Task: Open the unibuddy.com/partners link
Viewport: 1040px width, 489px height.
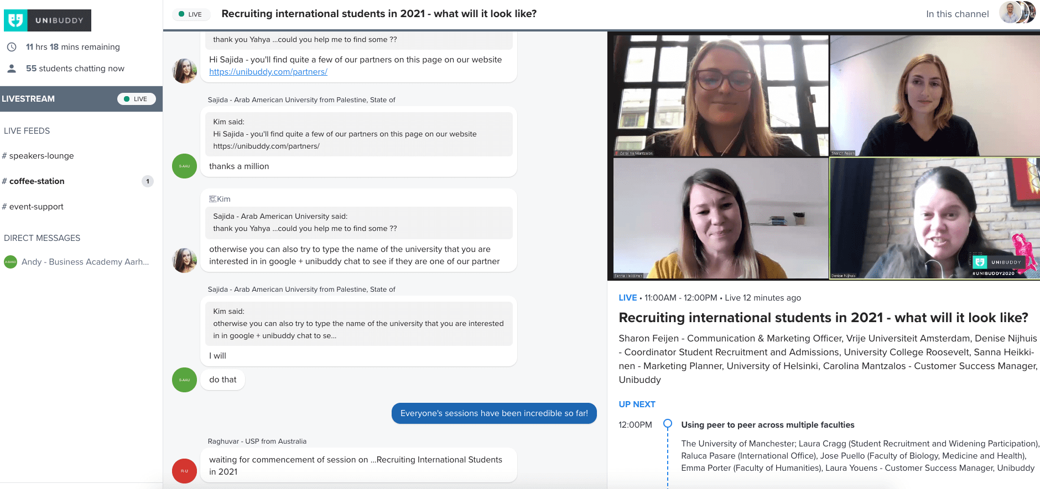Action: [268, 72]
